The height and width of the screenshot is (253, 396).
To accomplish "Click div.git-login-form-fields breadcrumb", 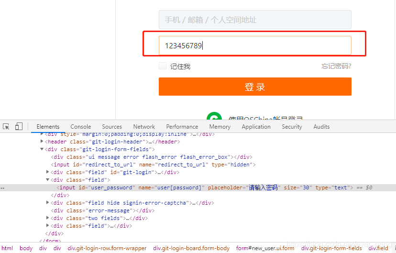I will 331,248.
